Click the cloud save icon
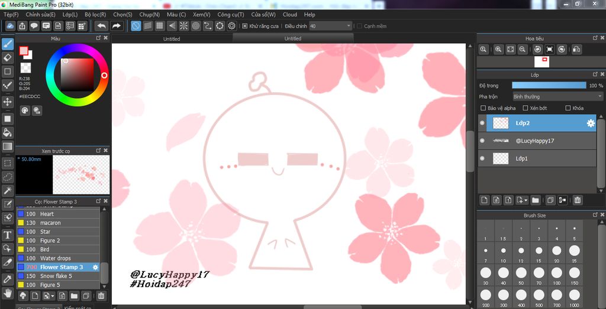This screenshot has width=606, height=309. 11,26
